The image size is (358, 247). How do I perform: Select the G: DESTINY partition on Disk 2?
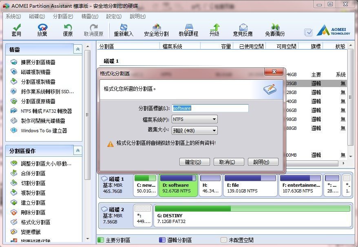[252, 215]
